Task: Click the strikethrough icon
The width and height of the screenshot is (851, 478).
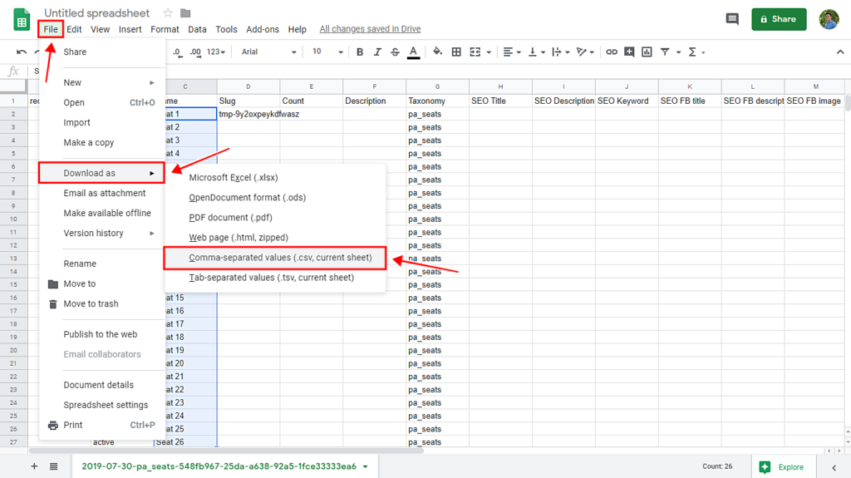Action: (x=395, y=52)
